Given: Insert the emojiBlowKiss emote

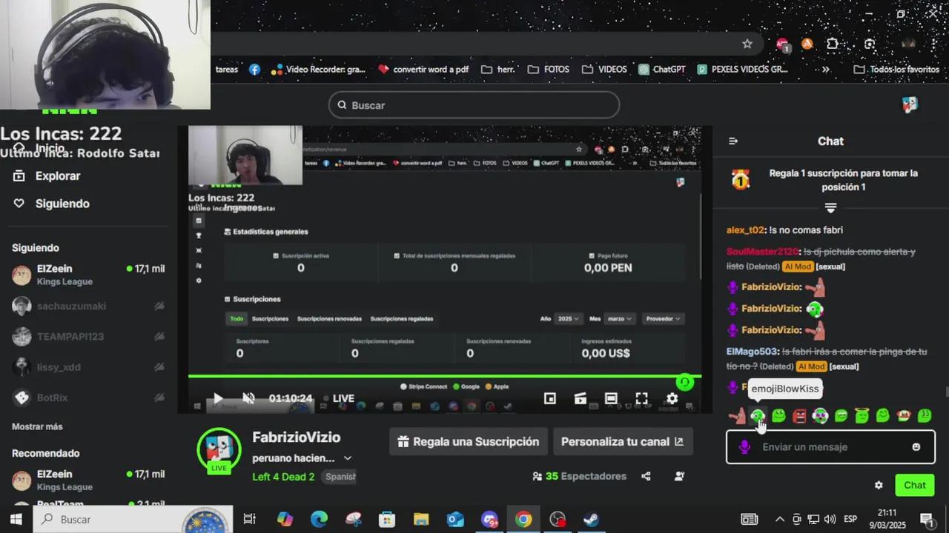Looking at the screenshot, I should point(757,416).
